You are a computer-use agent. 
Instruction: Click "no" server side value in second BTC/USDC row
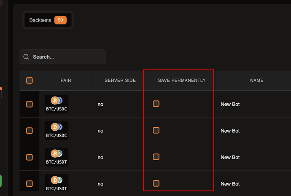100,131
